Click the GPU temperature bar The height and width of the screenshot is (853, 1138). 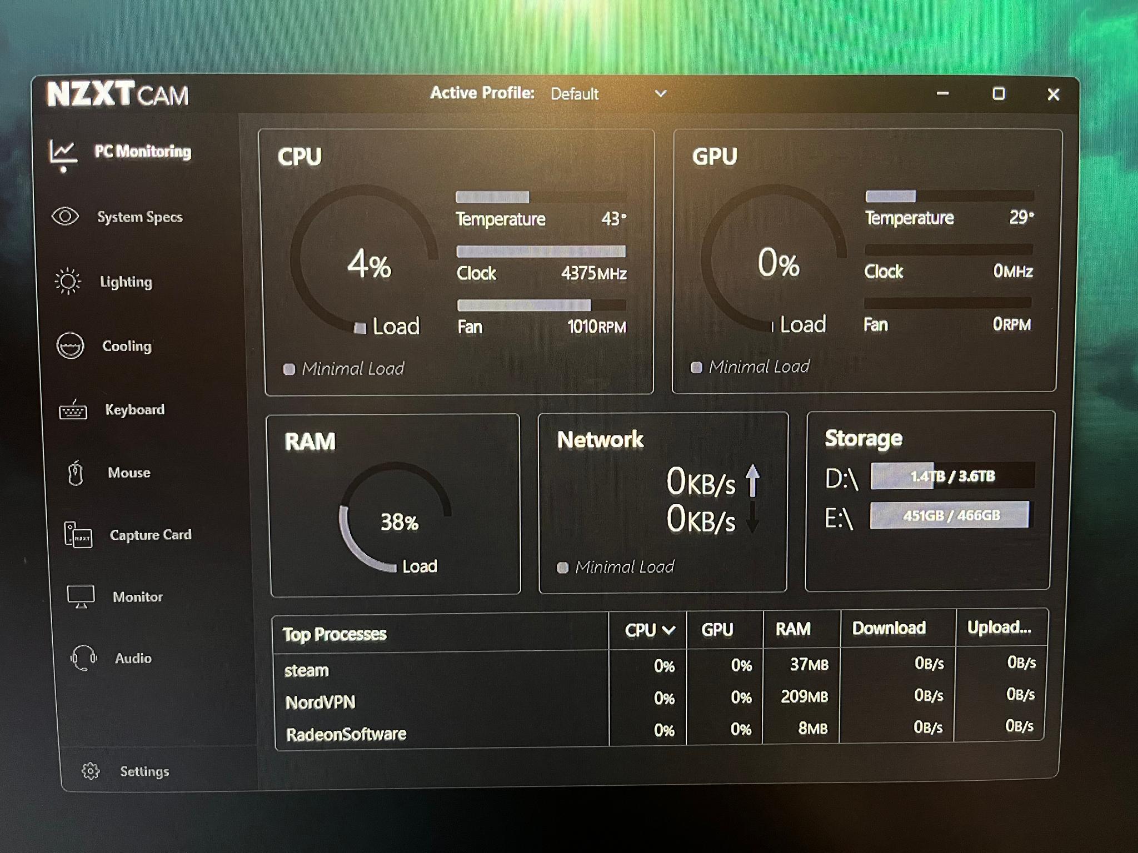(x=950, y=196)
